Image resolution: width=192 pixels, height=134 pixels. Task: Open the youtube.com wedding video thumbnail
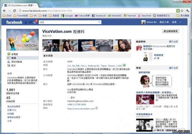pos(145,125)
